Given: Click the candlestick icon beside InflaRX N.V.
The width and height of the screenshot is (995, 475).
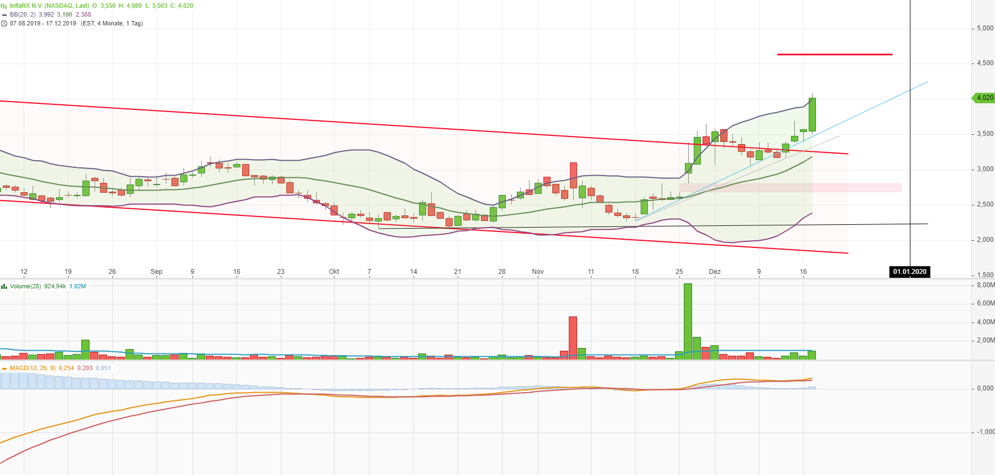Looking at the screenshot, I should 4,6.
